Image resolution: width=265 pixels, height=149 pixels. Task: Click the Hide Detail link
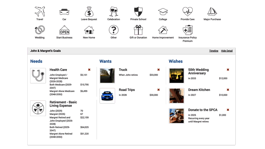227,51
